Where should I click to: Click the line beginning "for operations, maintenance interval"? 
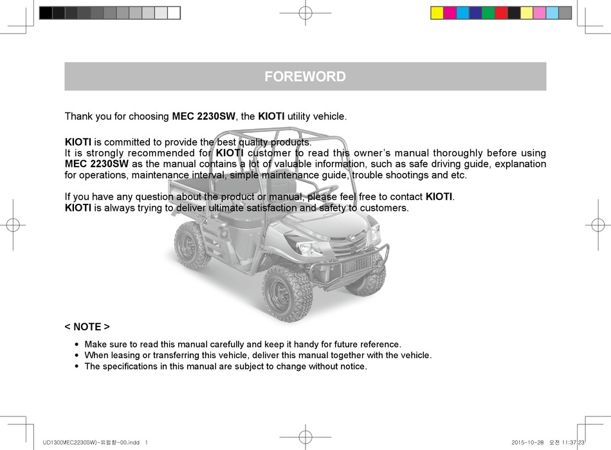tap(266, 175)
